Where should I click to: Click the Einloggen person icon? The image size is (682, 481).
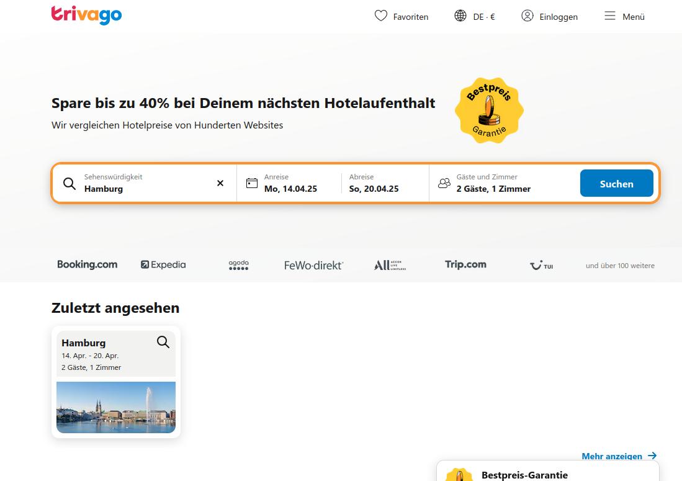coord(527,16)
